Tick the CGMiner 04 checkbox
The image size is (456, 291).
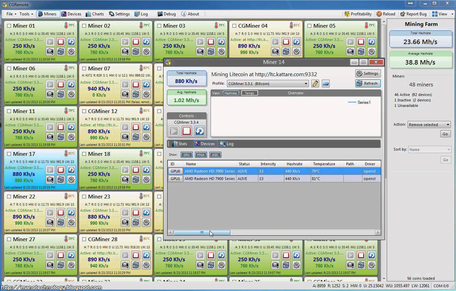(234, 26)
